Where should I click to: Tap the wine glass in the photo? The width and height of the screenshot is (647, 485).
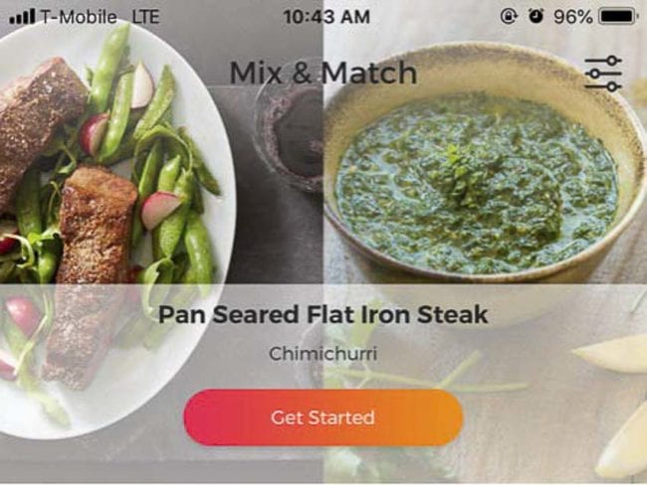(x=289, y=136)
